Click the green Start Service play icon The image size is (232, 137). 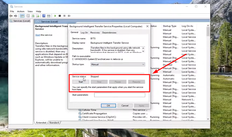tap(55, 16)
